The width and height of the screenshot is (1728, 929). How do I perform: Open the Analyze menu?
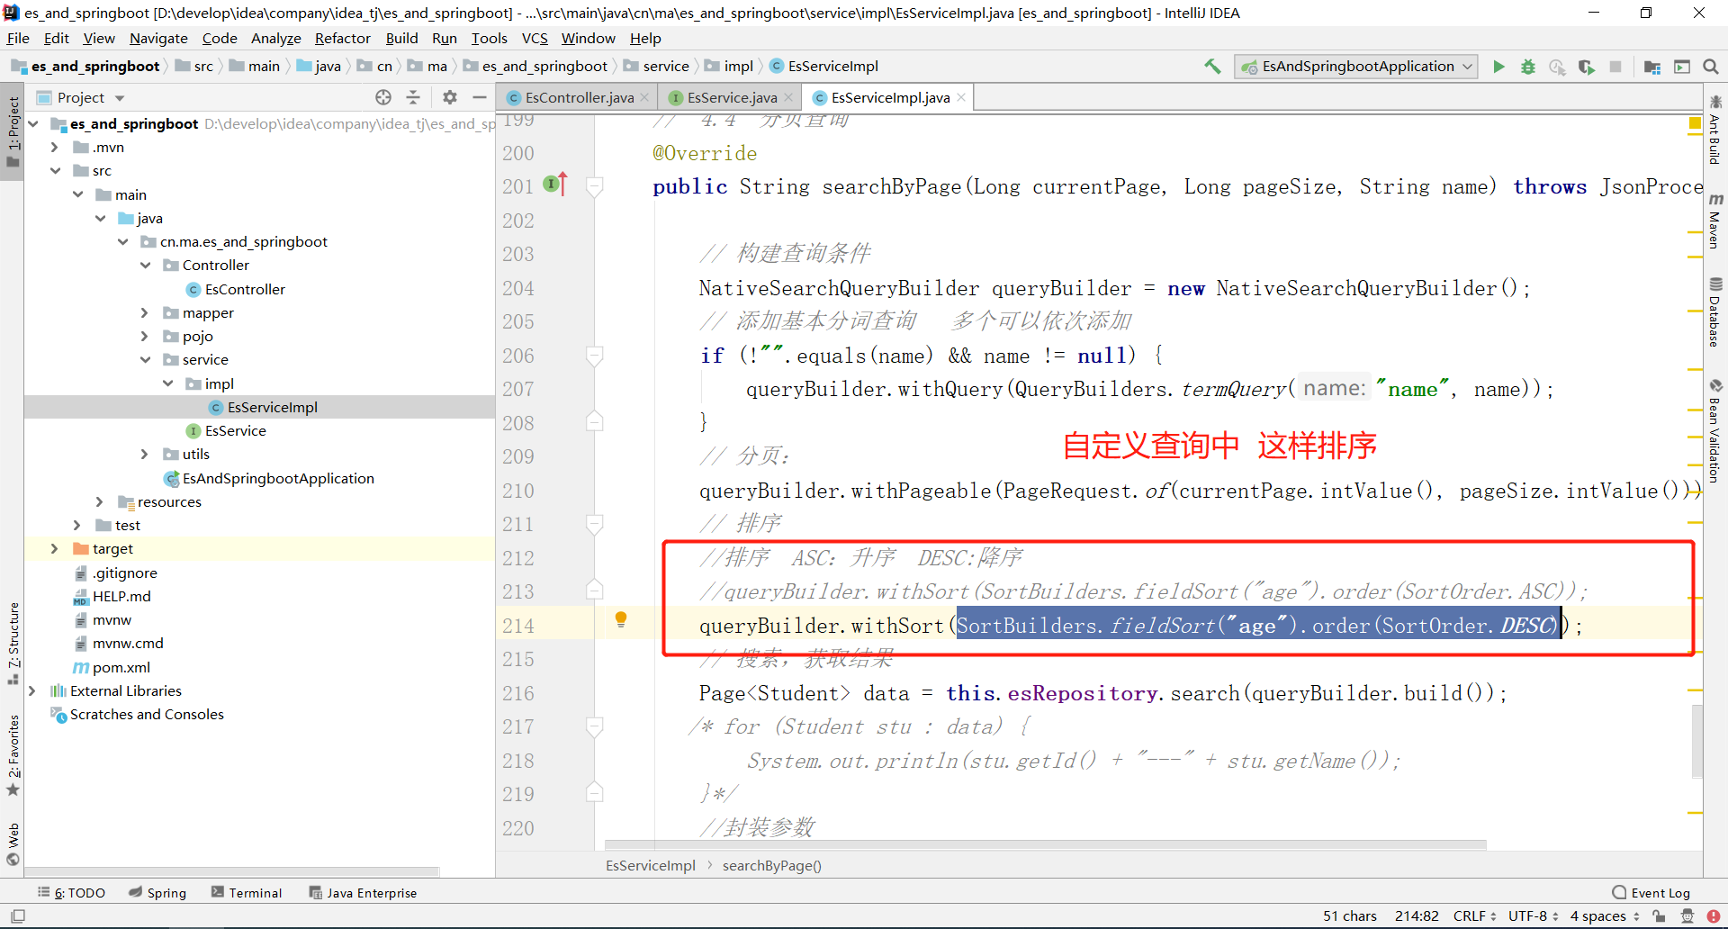275,38
